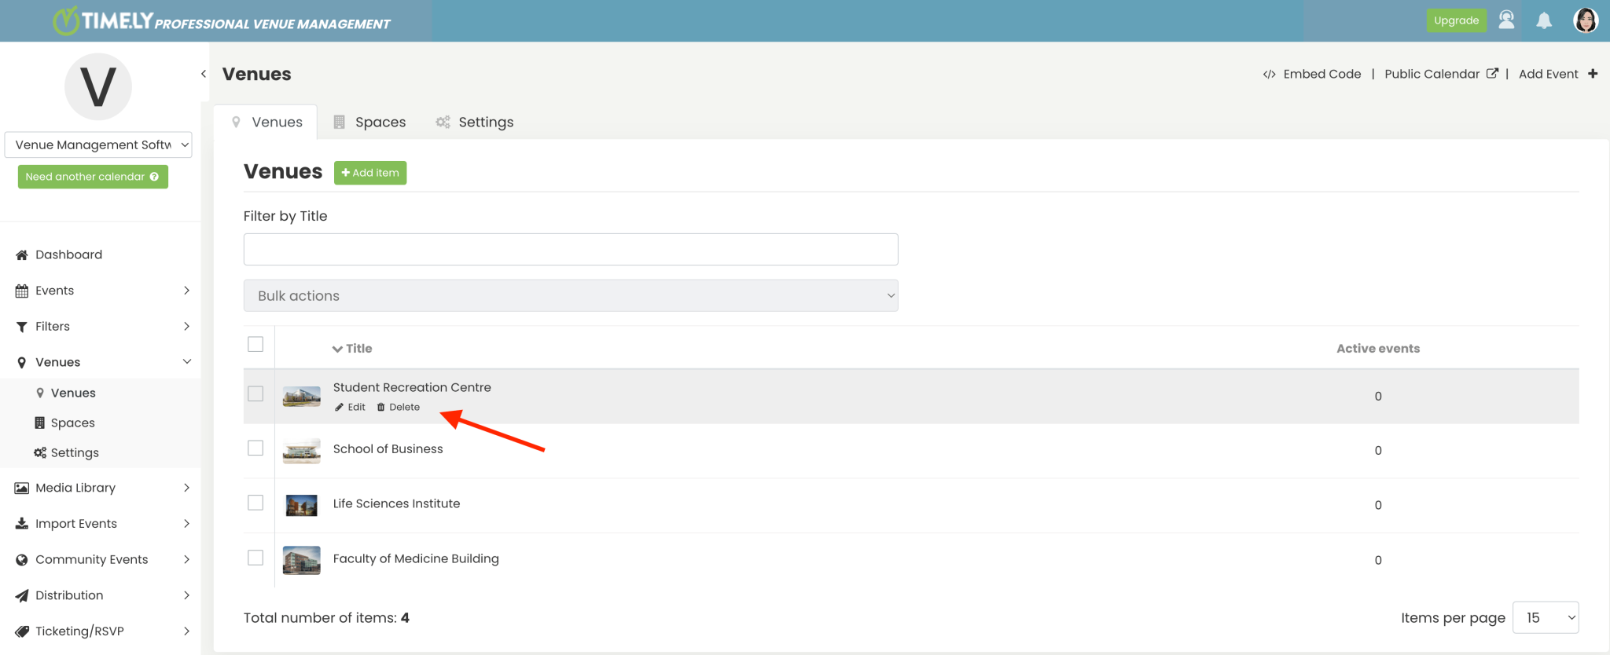The height and width of the screenshot is (655, 1610).
Task: Delete the Student Recreation Centre venue
Action: [398, 407]
